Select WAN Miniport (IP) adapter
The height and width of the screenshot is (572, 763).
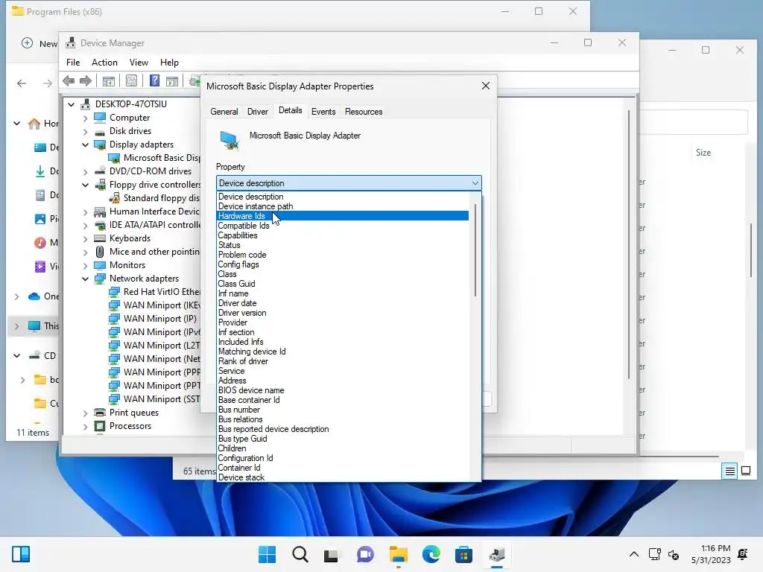coord(159,319)
